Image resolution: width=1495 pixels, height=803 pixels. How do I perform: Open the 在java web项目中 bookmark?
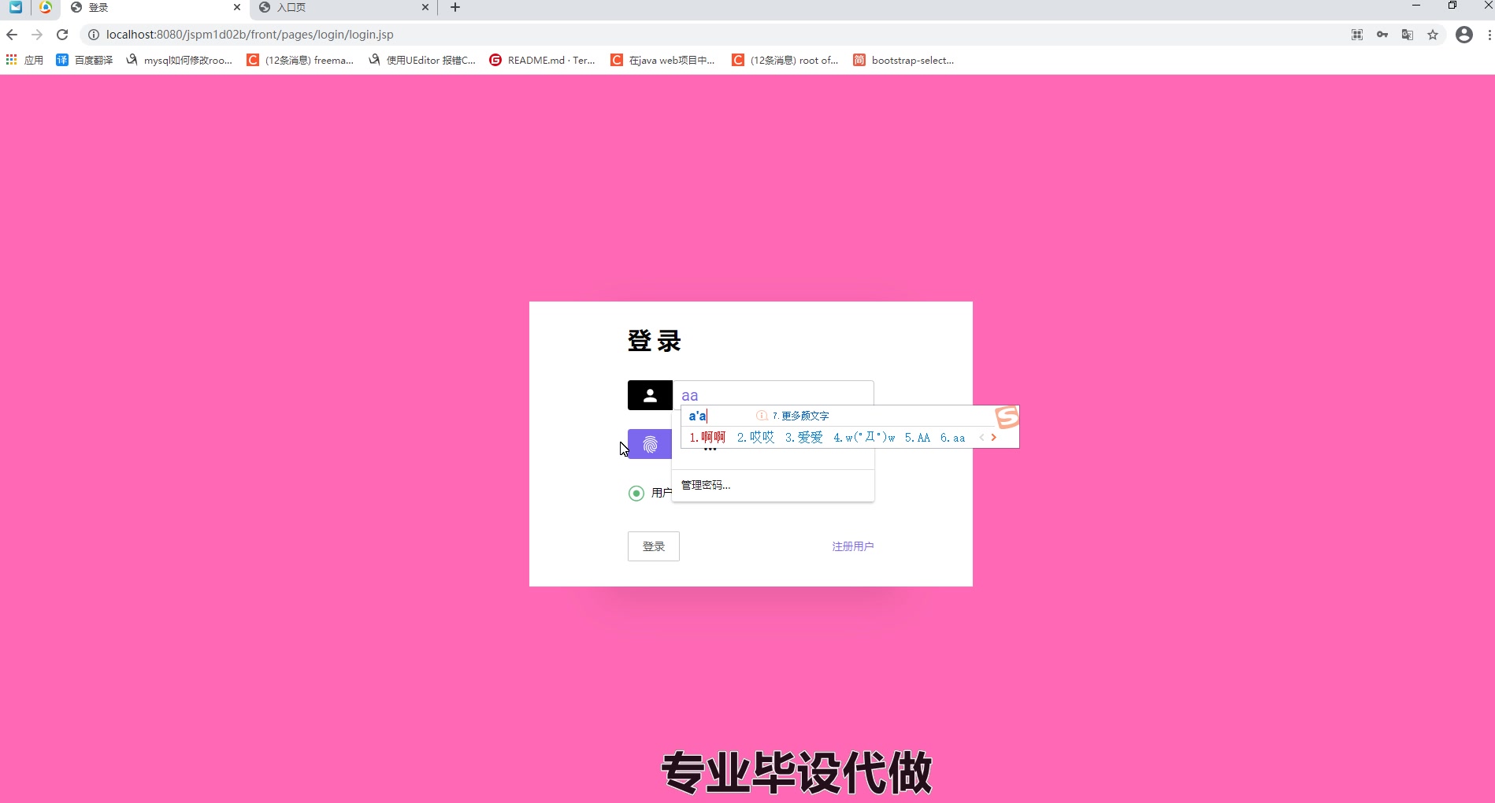click(x=662, y=60)
